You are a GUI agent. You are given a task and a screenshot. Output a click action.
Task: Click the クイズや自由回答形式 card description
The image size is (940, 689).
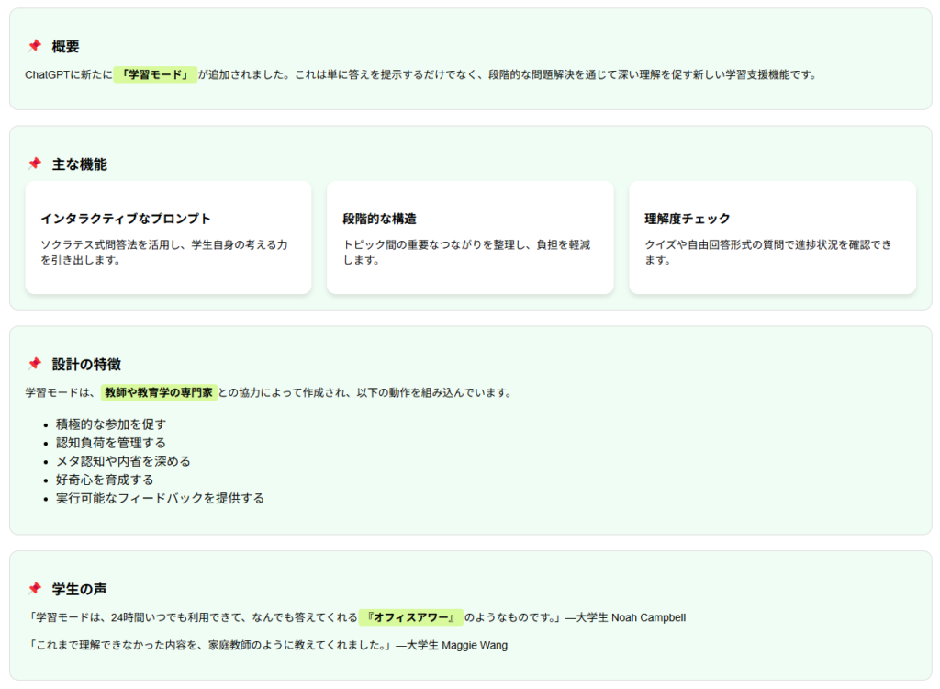point(767,253)
